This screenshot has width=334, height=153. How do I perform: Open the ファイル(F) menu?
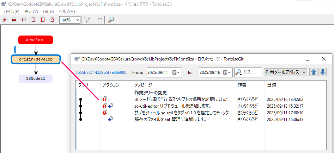tap(11, 12)
